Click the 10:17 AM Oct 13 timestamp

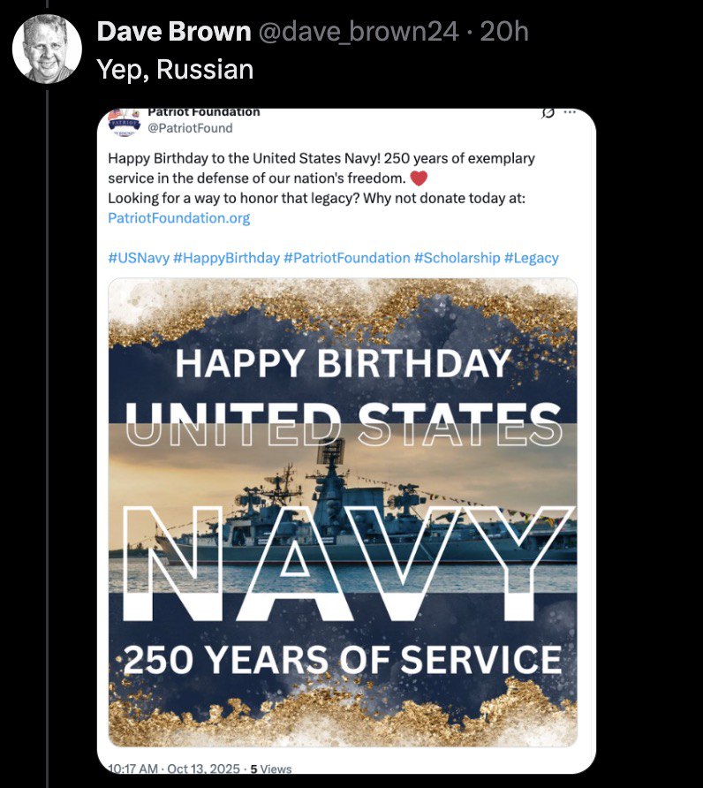174,769
